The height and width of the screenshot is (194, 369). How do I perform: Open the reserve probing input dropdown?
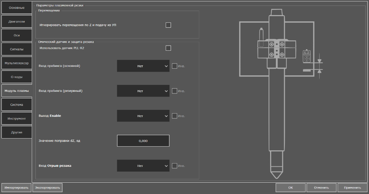click(143, 91)
